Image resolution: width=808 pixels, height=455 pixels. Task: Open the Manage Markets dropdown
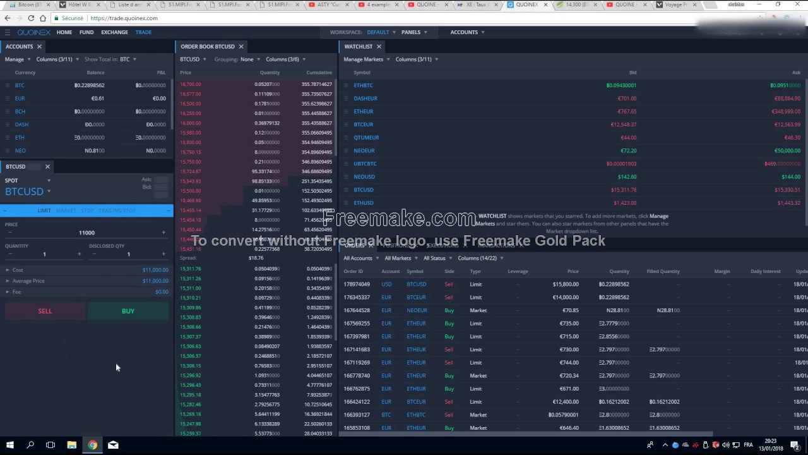[366, 59]
